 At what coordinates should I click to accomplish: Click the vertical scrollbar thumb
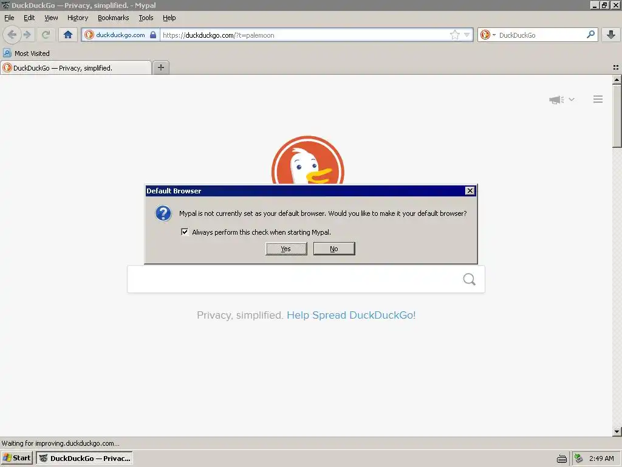click(617, 116)
